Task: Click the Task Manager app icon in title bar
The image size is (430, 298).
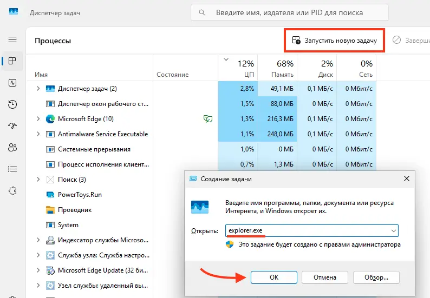Action: [14, 11]
